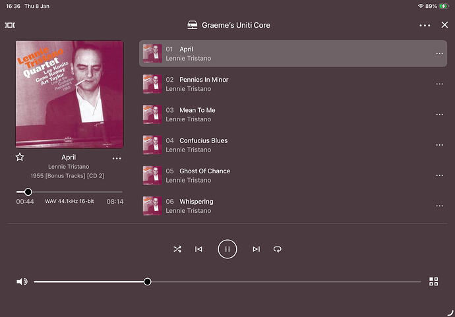Skip to the previous track
This screenshot has width=455, height=317.
[x=198, y=249]
